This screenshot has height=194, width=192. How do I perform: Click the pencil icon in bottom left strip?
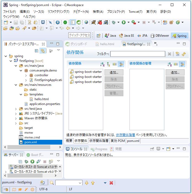(26, 189)
